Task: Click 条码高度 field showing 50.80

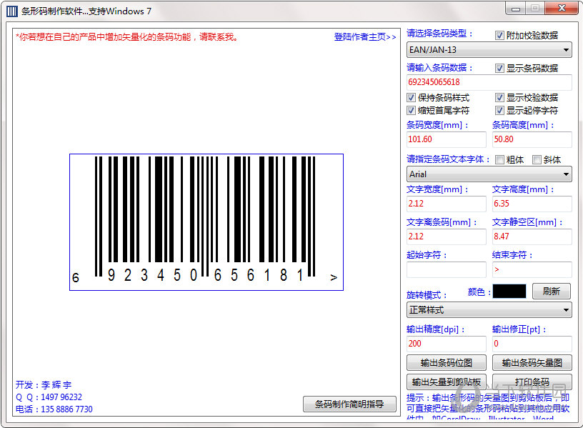Action: [x=532, y=139]
